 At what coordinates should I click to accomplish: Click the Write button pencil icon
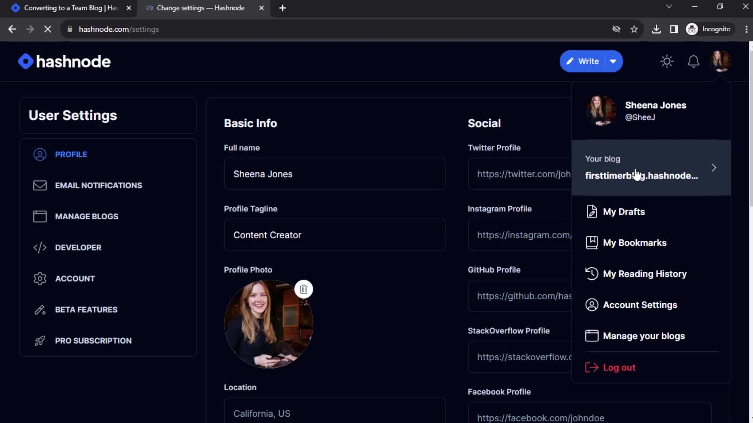tap(570, 61)
